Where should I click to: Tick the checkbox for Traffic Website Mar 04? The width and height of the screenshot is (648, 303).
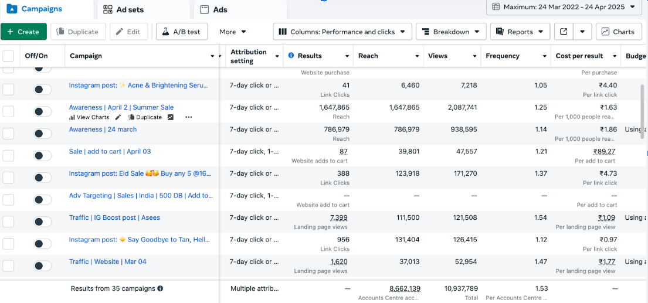(x=8, y=266)
